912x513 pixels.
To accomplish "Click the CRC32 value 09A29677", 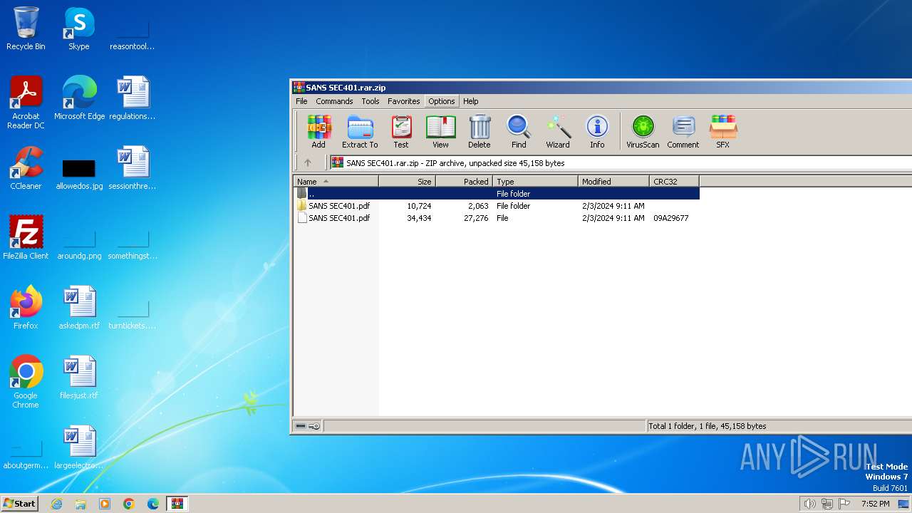I will 670,218.
